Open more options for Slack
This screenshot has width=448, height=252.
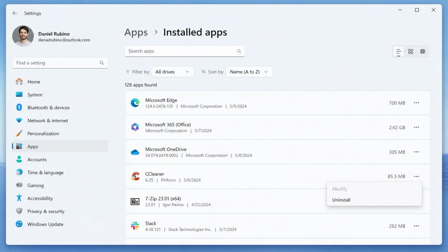(x=416, y=226)
